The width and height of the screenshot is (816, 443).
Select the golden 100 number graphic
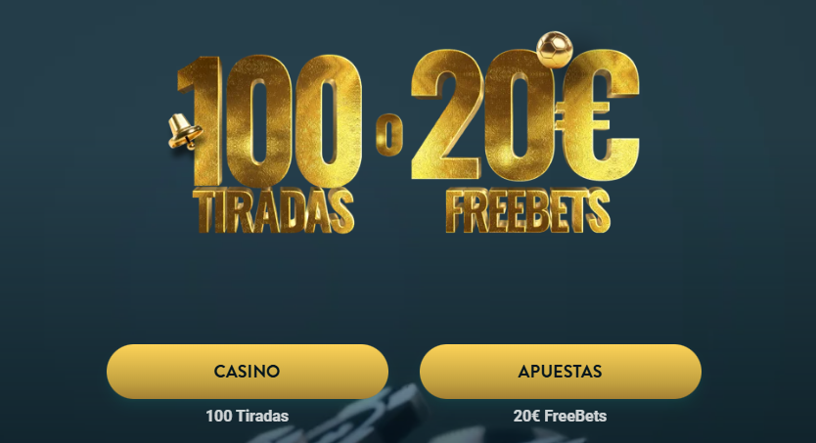point(270,121)
